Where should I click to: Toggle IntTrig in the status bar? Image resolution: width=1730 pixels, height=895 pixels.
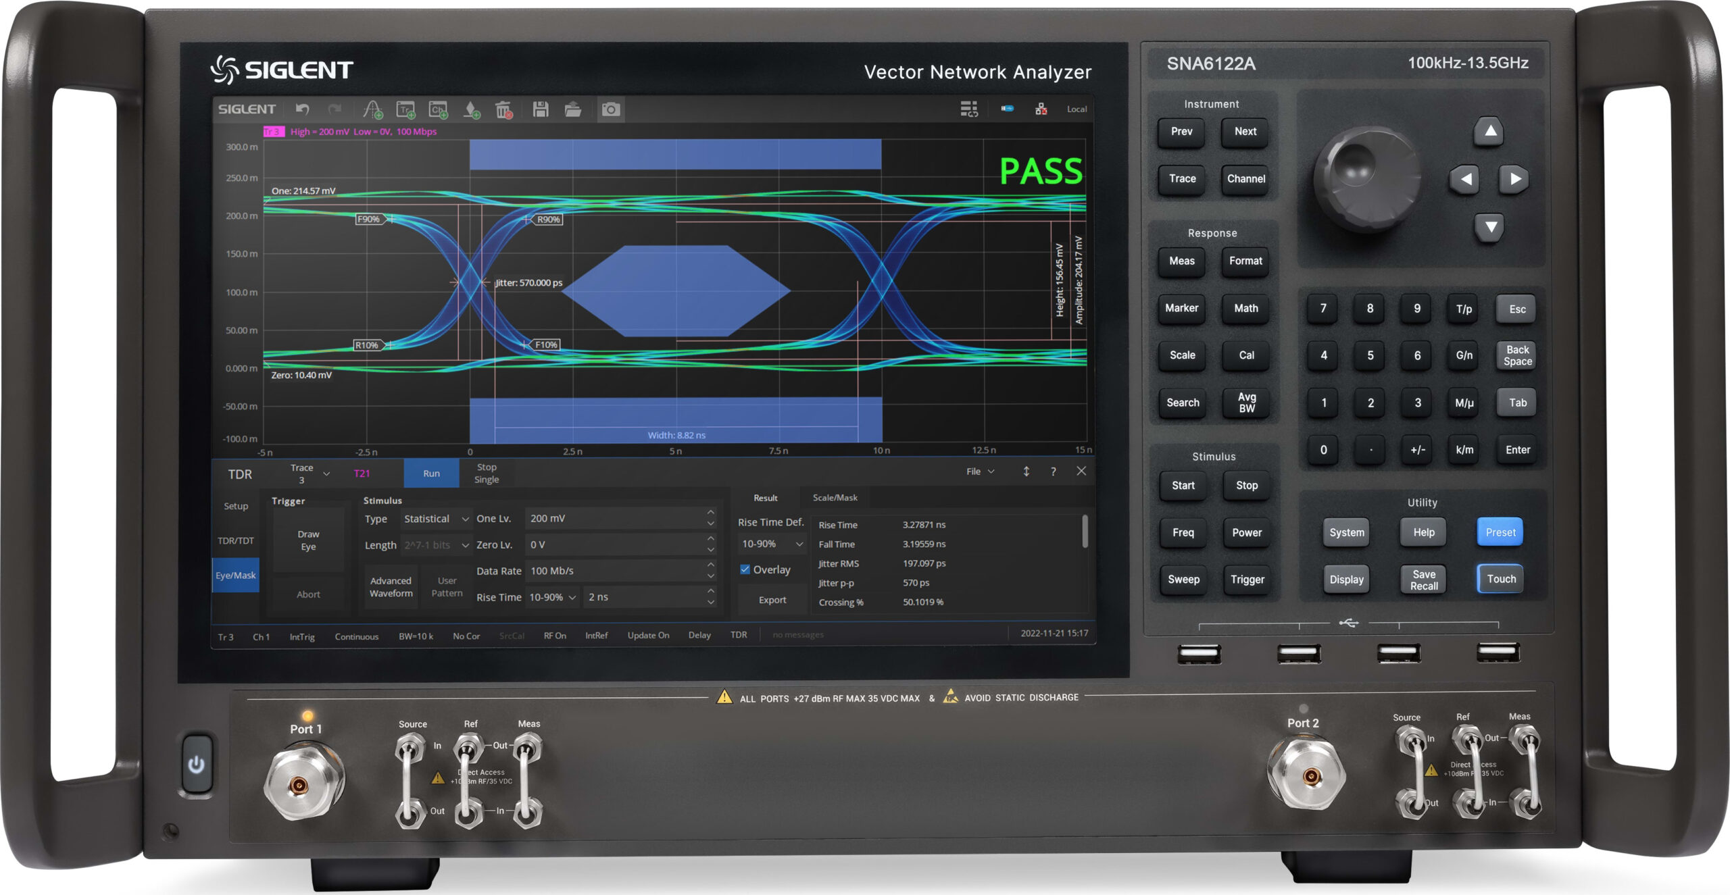point(302,636)
